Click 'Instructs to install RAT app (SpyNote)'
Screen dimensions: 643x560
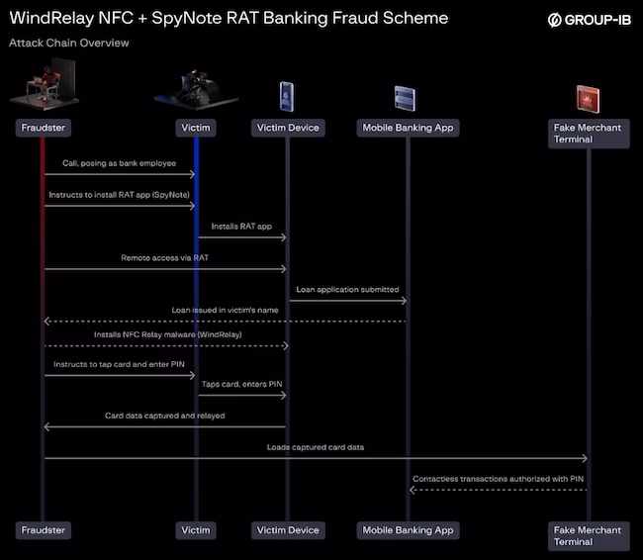[120, 195]
